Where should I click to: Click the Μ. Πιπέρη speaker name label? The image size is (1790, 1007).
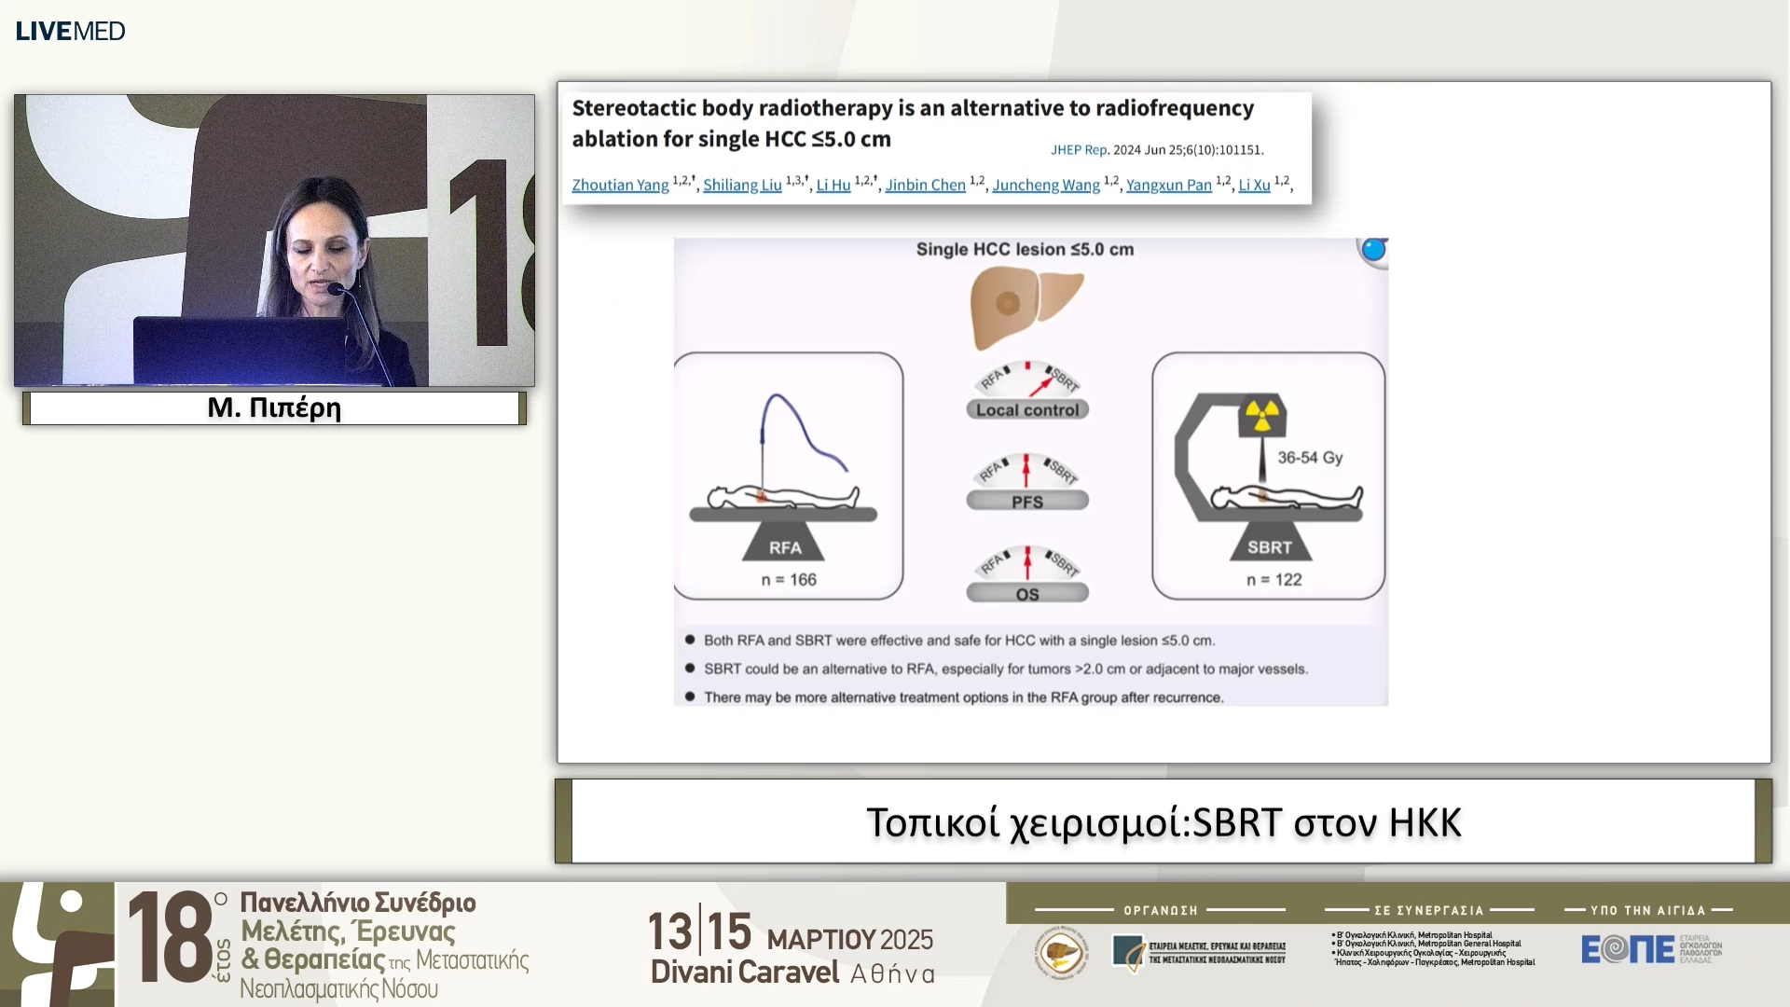coord(274,408)
